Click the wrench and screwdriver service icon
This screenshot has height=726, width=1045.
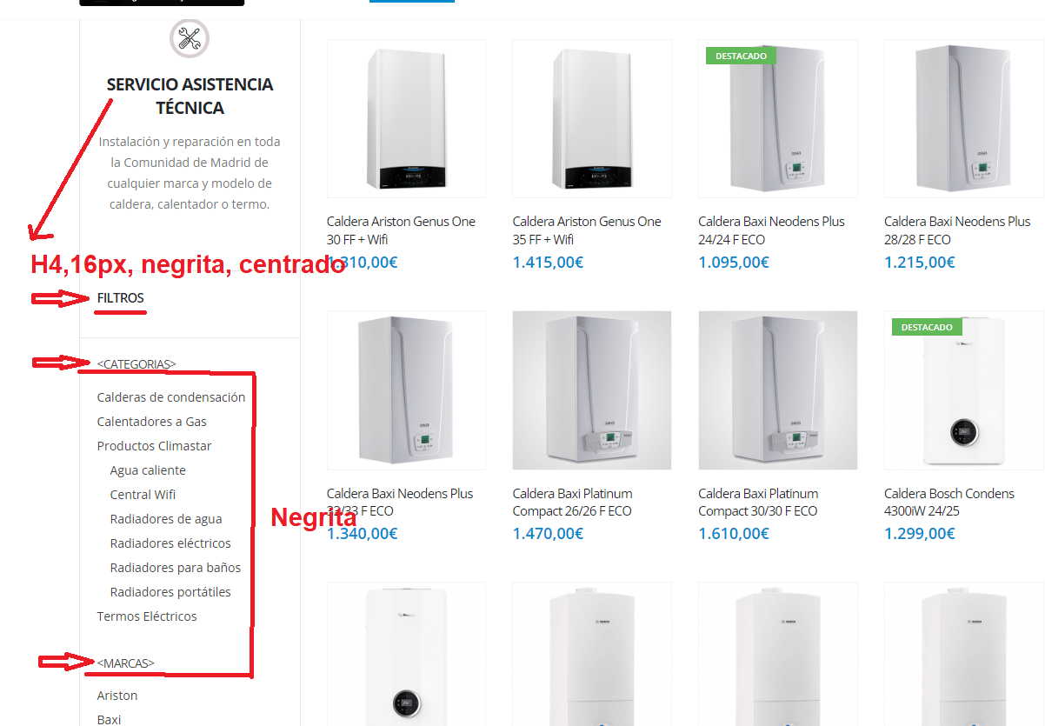[189, 38]
